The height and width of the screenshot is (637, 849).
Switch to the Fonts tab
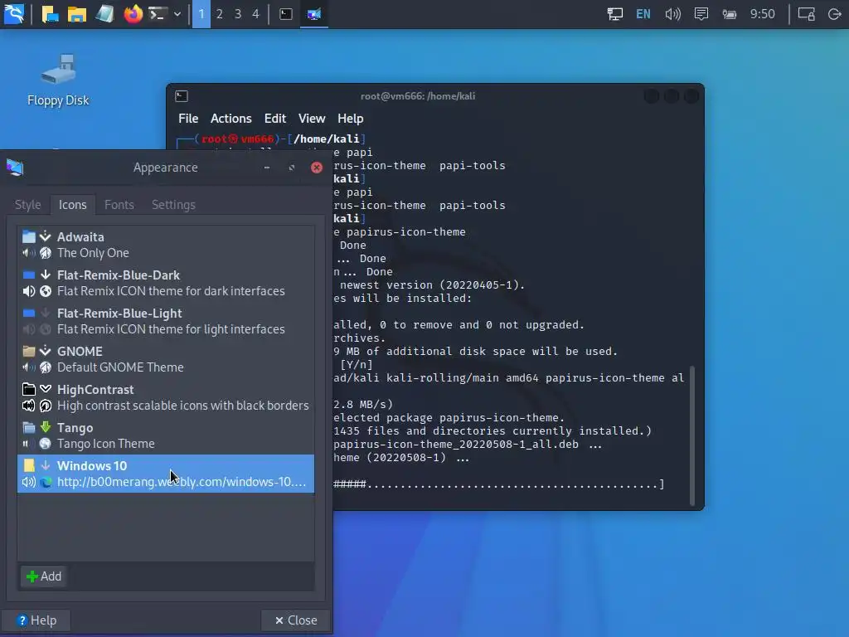[119, 205]
